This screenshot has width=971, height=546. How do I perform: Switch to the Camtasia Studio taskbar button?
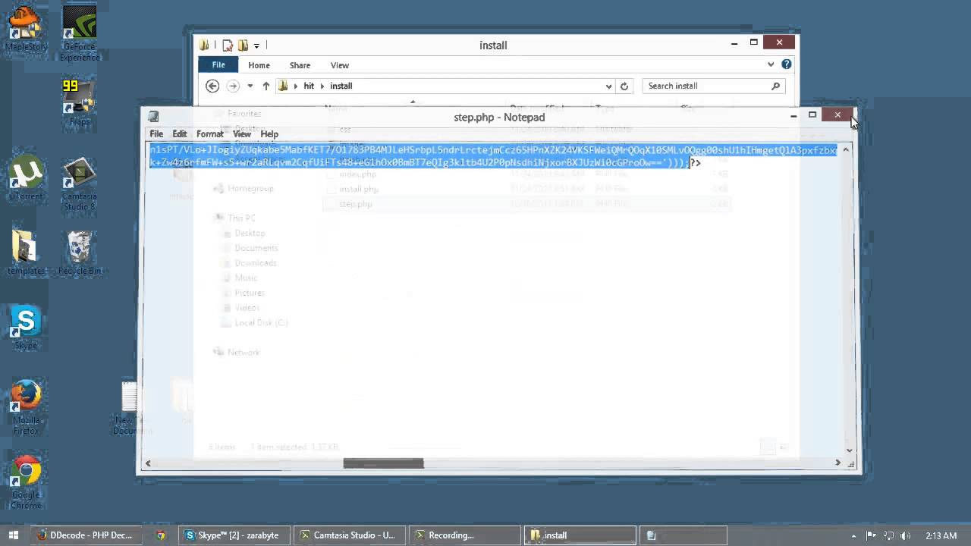pyautogui.click(x=350, y=535)
